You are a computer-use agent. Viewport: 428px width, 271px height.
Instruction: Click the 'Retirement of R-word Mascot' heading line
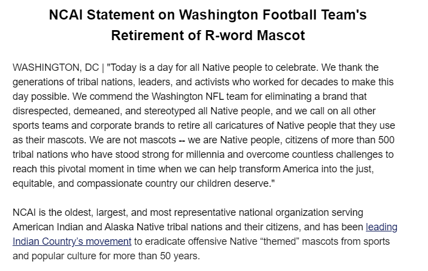[208, 36]
